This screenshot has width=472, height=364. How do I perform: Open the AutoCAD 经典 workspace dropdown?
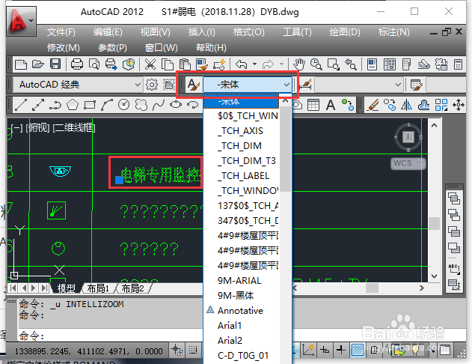pyautogui.click(x=78, y=85)
